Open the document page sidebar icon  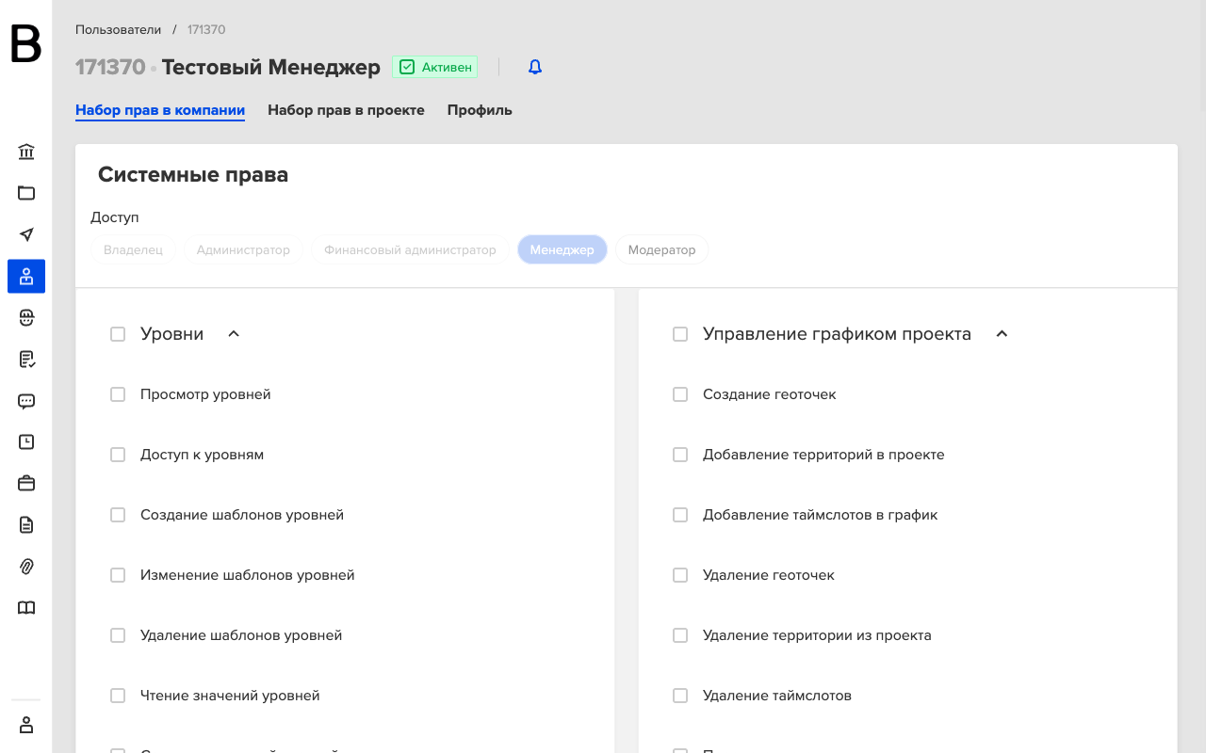(x=26, y=524)
